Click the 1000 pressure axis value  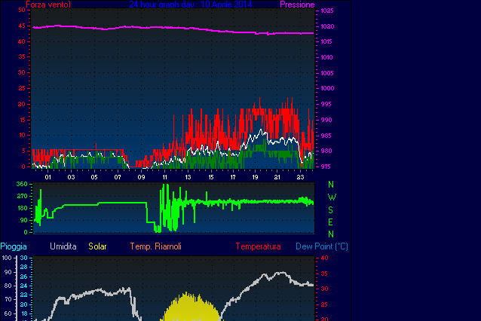(327, 88)
